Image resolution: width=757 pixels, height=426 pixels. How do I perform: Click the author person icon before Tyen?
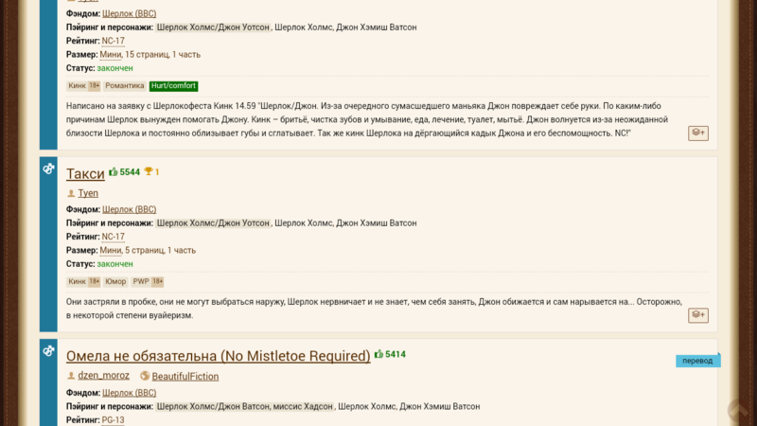[x=71, y=193]
